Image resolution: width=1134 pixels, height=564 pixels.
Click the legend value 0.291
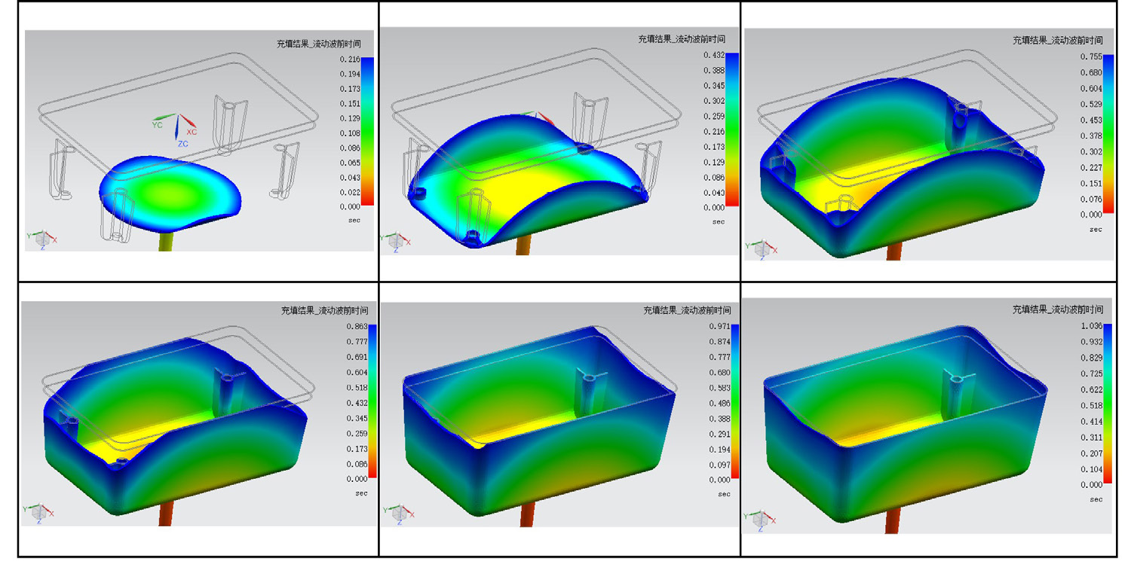(x=719, y=434)
